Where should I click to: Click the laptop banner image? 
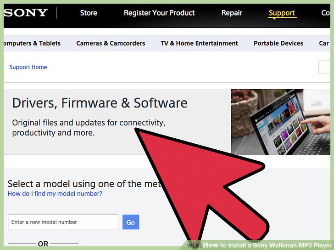pyautogui.click(x=280, y=122)
